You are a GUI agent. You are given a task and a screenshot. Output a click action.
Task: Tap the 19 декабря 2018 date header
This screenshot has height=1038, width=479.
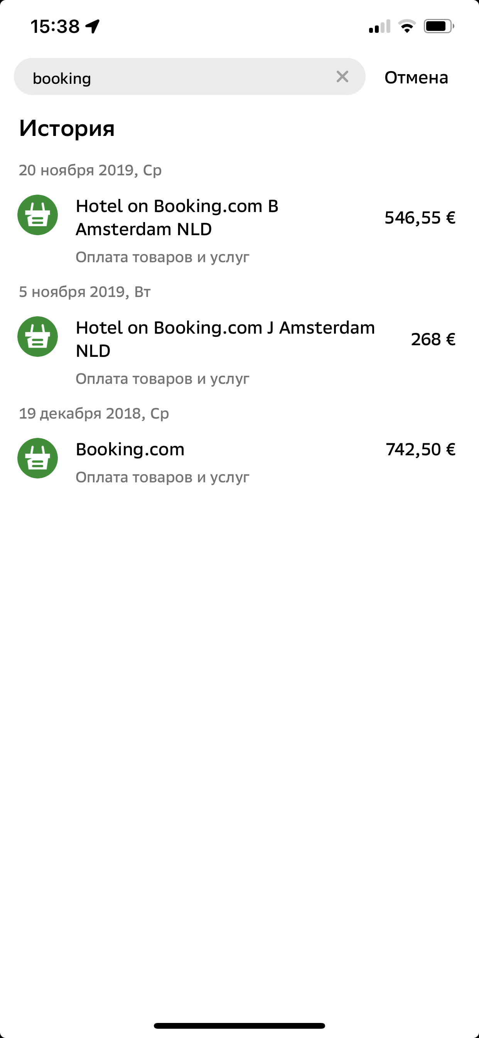[94, 414]
